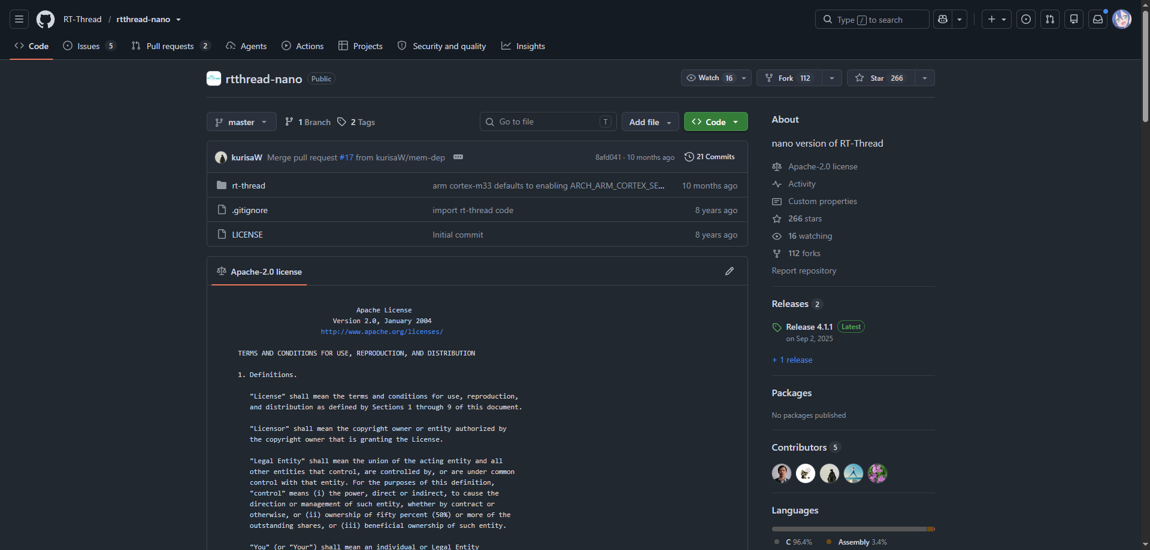Expand the Star lists dropdown arrow
1150x550 pixels.
(x=925, y=78)
